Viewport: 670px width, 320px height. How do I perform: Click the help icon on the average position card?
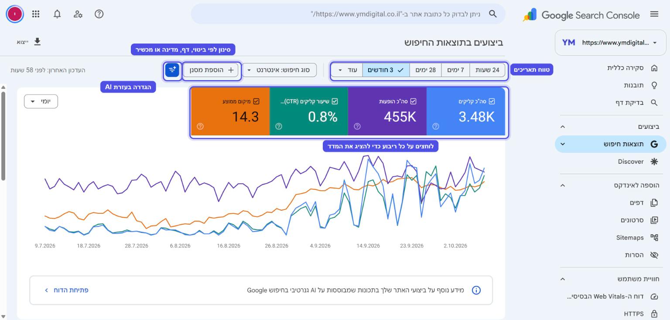pyautogui.click(x=200, y=126)
